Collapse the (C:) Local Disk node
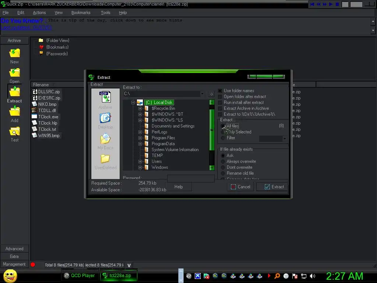Viewport: 377px width, 283px height. (133, 102)
